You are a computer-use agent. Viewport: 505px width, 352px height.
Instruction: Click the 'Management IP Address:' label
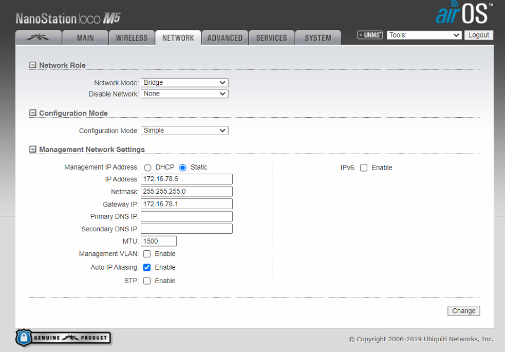[x=101, y=167]
